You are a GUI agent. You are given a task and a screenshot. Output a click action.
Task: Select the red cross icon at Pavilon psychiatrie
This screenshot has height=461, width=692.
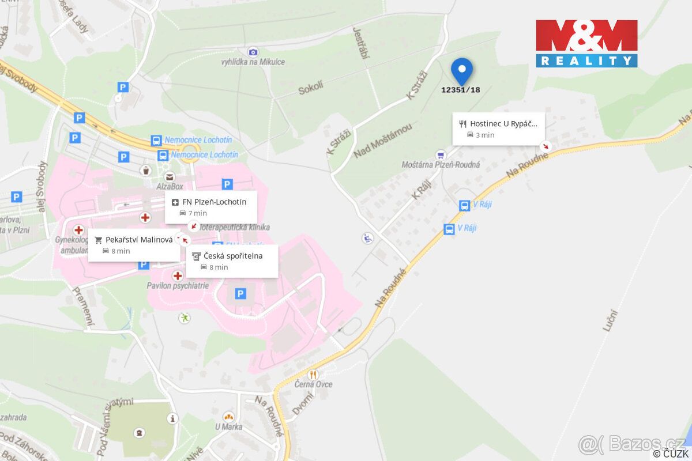(x=178, y=275)
